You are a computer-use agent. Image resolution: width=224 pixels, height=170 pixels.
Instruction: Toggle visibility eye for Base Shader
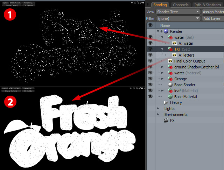[x=150, y=84]
